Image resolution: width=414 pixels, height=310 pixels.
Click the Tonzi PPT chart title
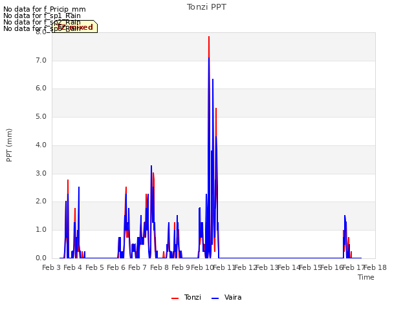click(x=206, y=7)
